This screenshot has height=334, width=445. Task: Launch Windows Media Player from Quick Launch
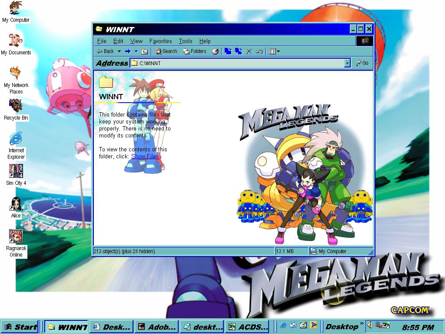click(x=313, y=325)
